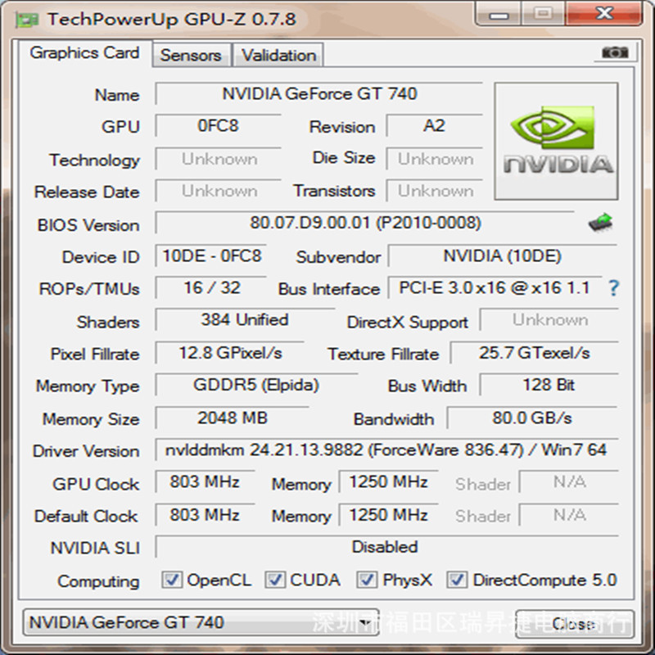This screenshot has height=655, width=655.
Task: Click the Close button at bottom
Action: [575, 624]
